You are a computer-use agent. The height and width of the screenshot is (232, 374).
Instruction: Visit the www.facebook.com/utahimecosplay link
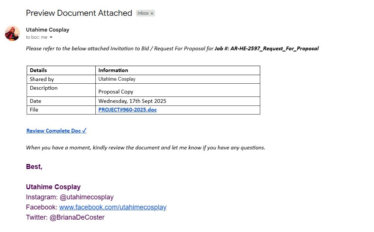point(113,207)
